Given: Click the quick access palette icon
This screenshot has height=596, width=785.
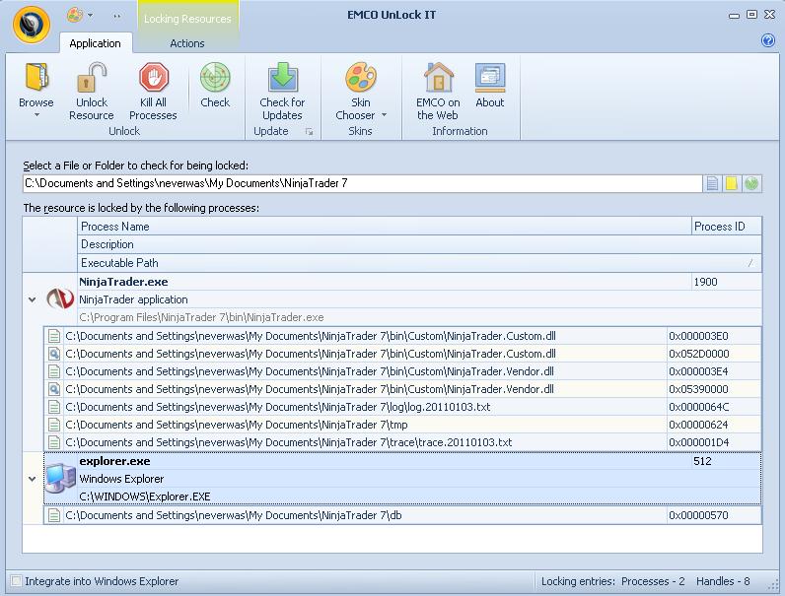Looking at the screenshot, I should (x=75, y=15).
